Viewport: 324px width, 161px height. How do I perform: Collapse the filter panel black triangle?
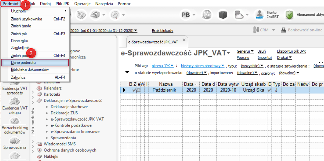(x=127, y=72)
